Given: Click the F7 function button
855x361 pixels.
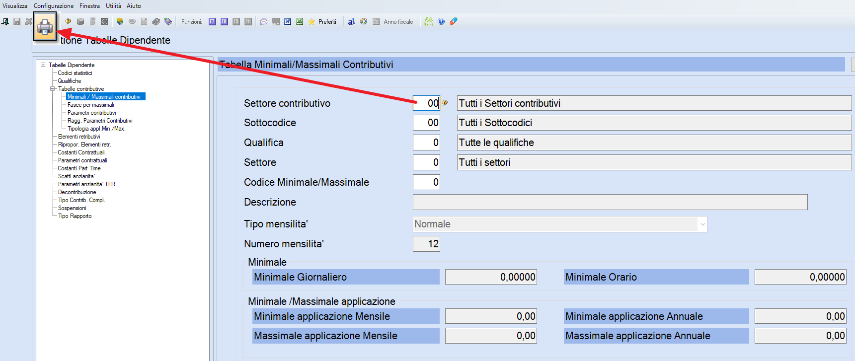Looking at the screenshot, I should 212,21.
